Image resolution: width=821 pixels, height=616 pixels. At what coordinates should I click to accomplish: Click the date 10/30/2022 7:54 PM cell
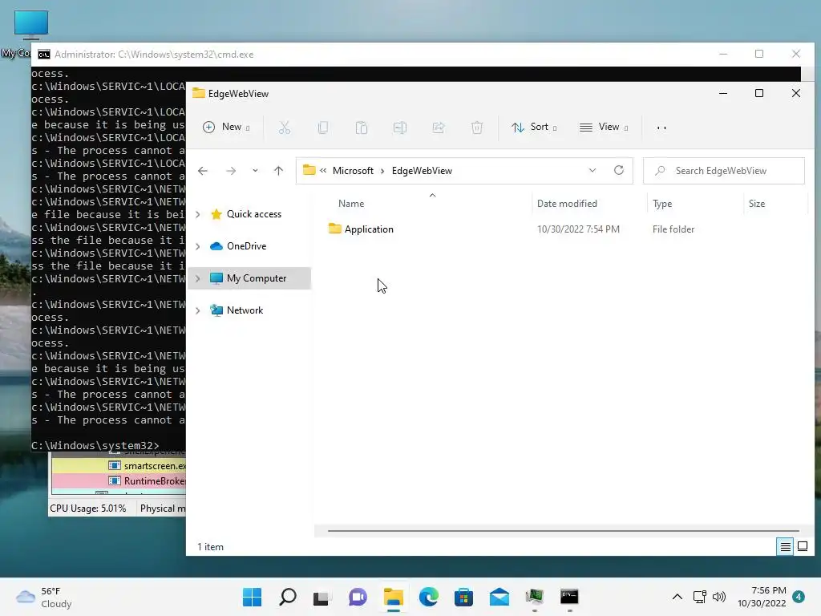pos(578,229)
